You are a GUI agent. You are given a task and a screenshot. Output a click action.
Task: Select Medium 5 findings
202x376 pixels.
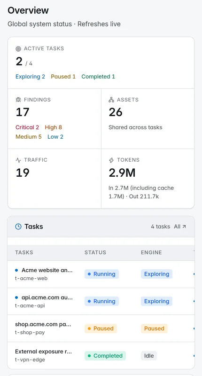pyautogui.click(x=29, y=137)
